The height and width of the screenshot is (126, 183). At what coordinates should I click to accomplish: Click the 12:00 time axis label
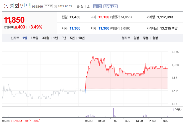click(x=126, y=121)
